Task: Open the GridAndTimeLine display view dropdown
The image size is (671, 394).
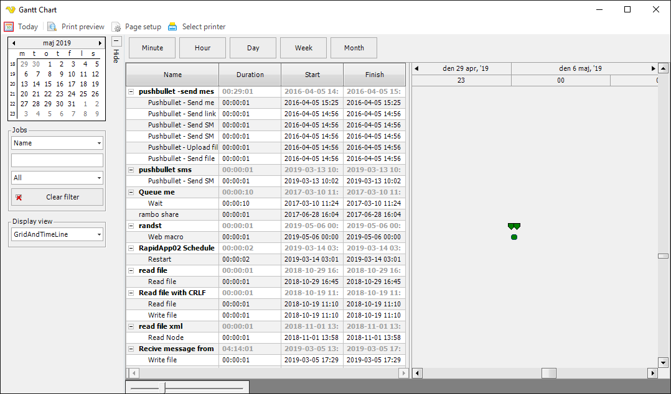Action: coord(98,234)
